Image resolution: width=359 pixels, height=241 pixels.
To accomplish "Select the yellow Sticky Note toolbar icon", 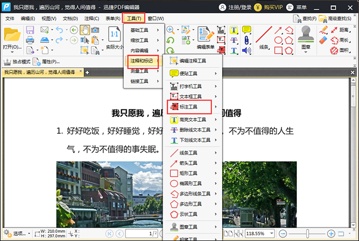I will click(247, 30).
